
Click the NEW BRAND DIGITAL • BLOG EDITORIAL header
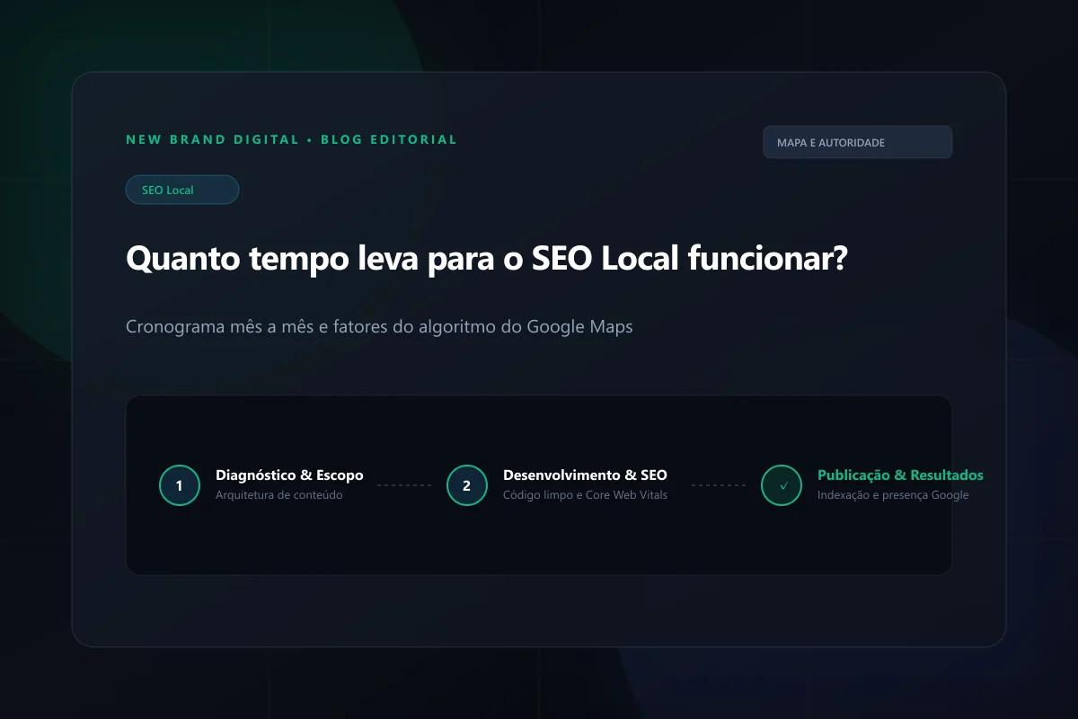(x=292, y=139)
